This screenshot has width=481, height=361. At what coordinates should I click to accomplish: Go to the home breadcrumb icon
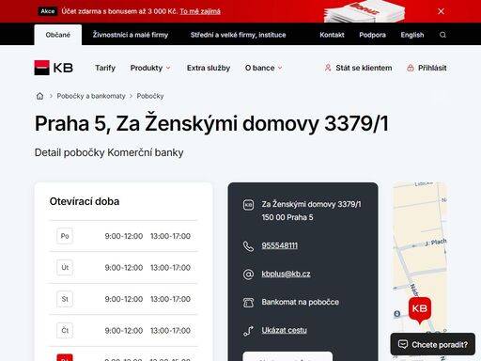click(x=39, y=96)
